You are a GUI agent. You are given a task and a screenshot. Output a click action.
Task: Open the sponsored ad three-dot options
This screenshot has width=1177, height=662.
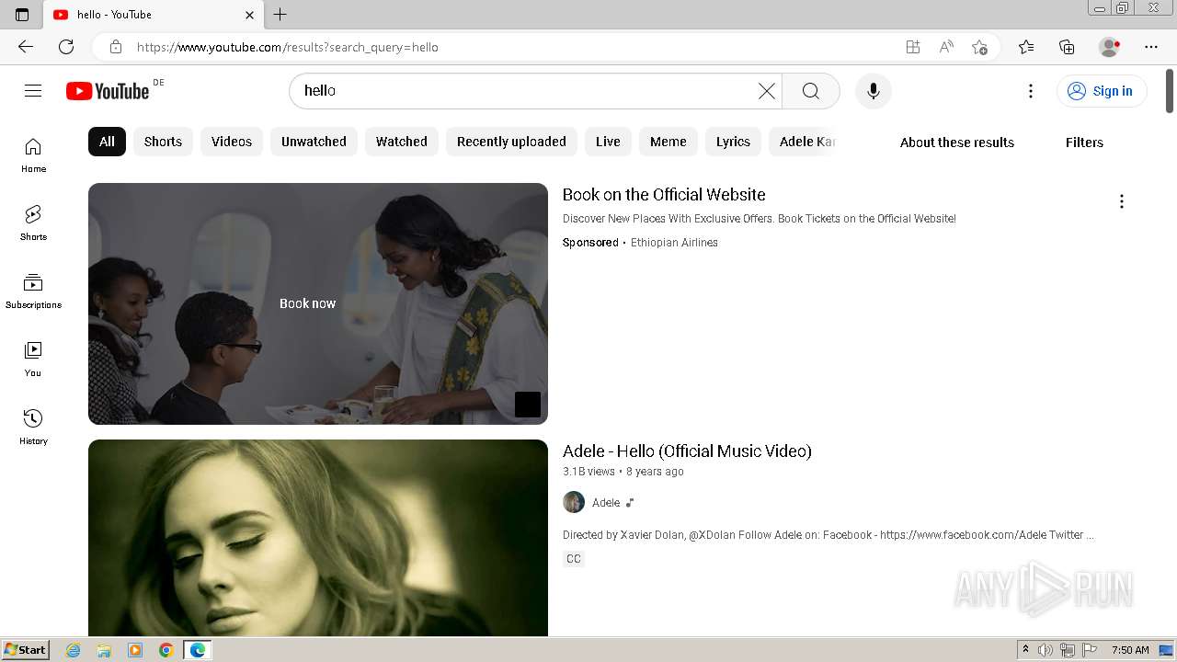click(x=1121, y=201)
